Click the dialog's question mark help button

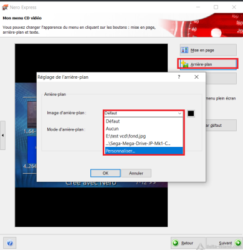tap(179, 77)
